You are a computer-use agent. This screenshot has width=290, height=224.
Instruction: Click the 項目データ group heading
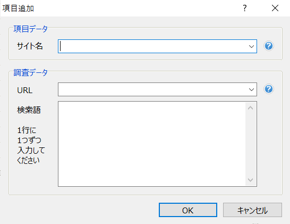tap(30, 29)
